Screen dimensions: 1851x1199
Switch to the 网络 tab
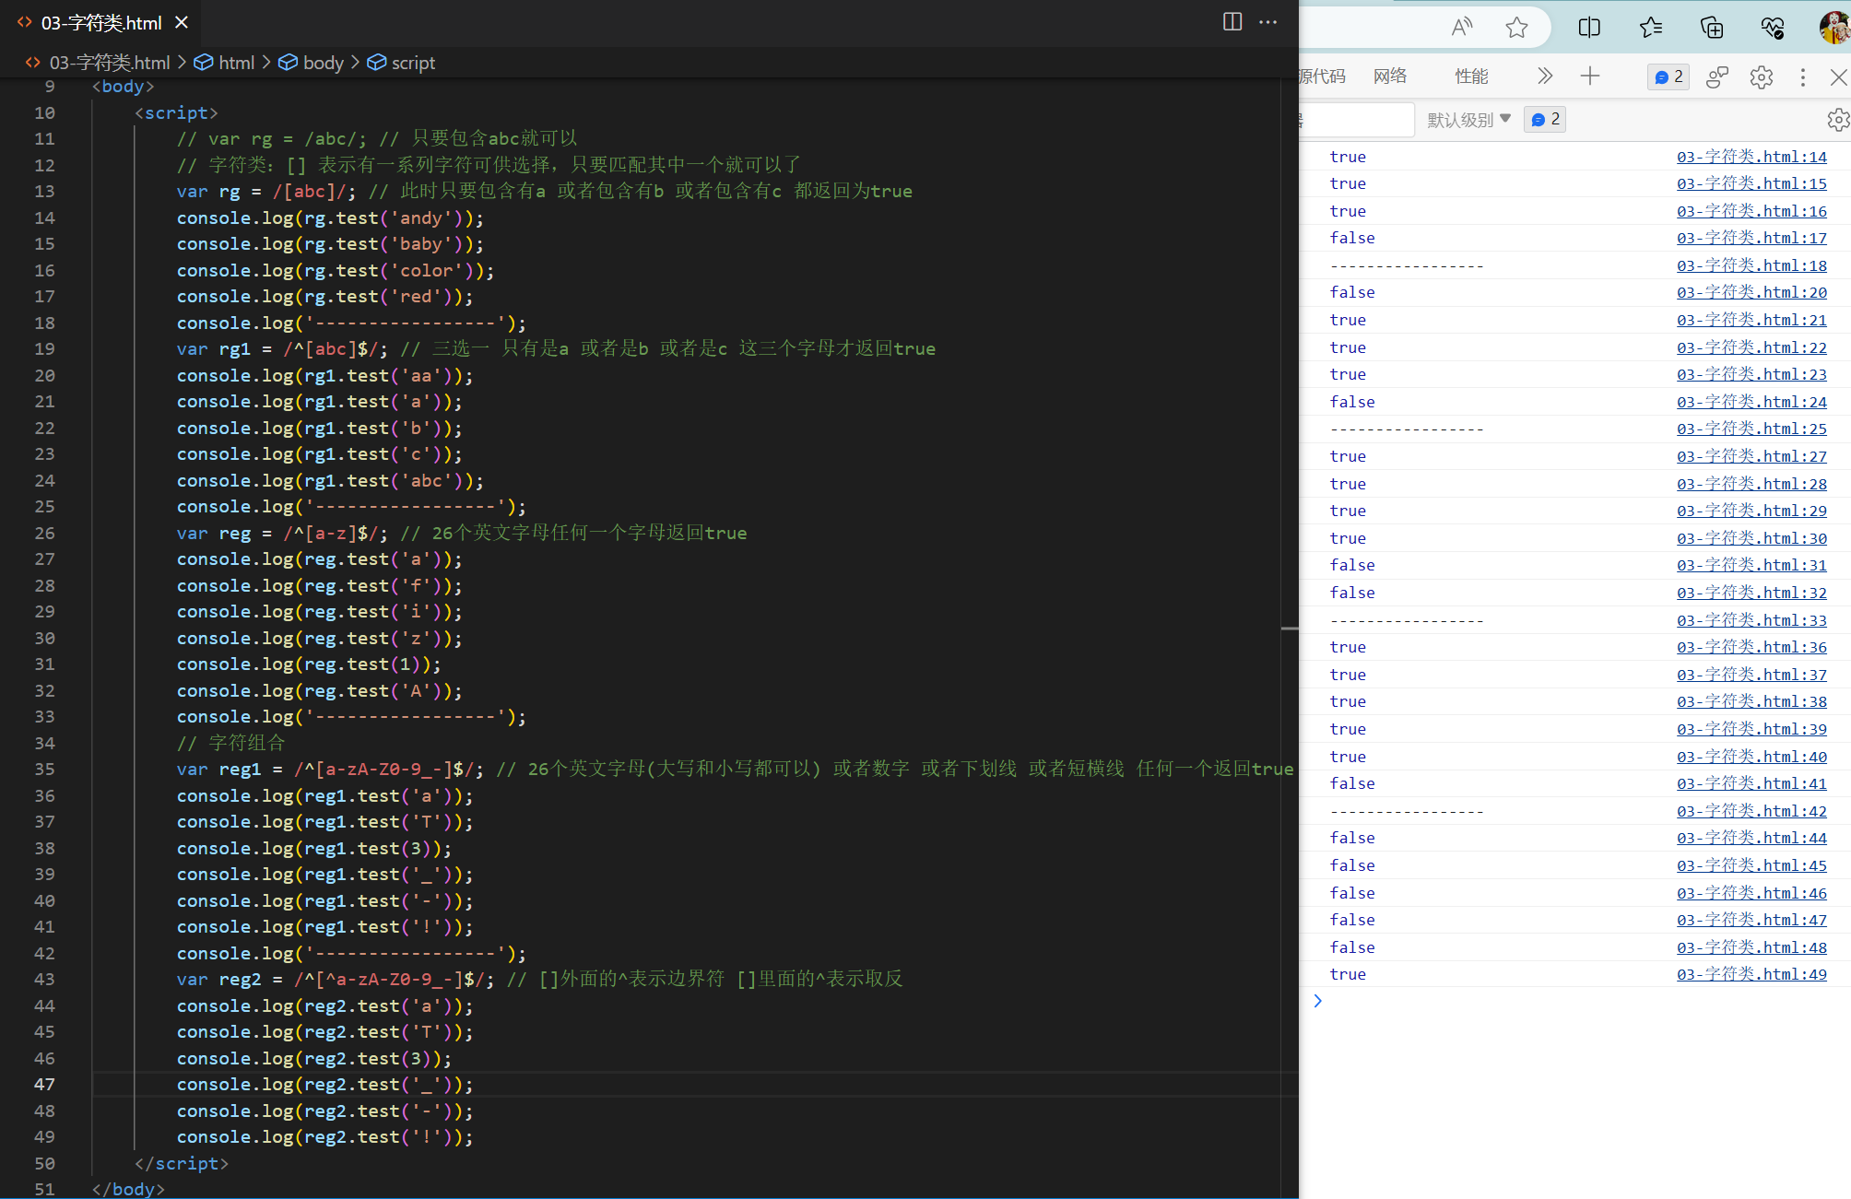[x=1390, y=76]
